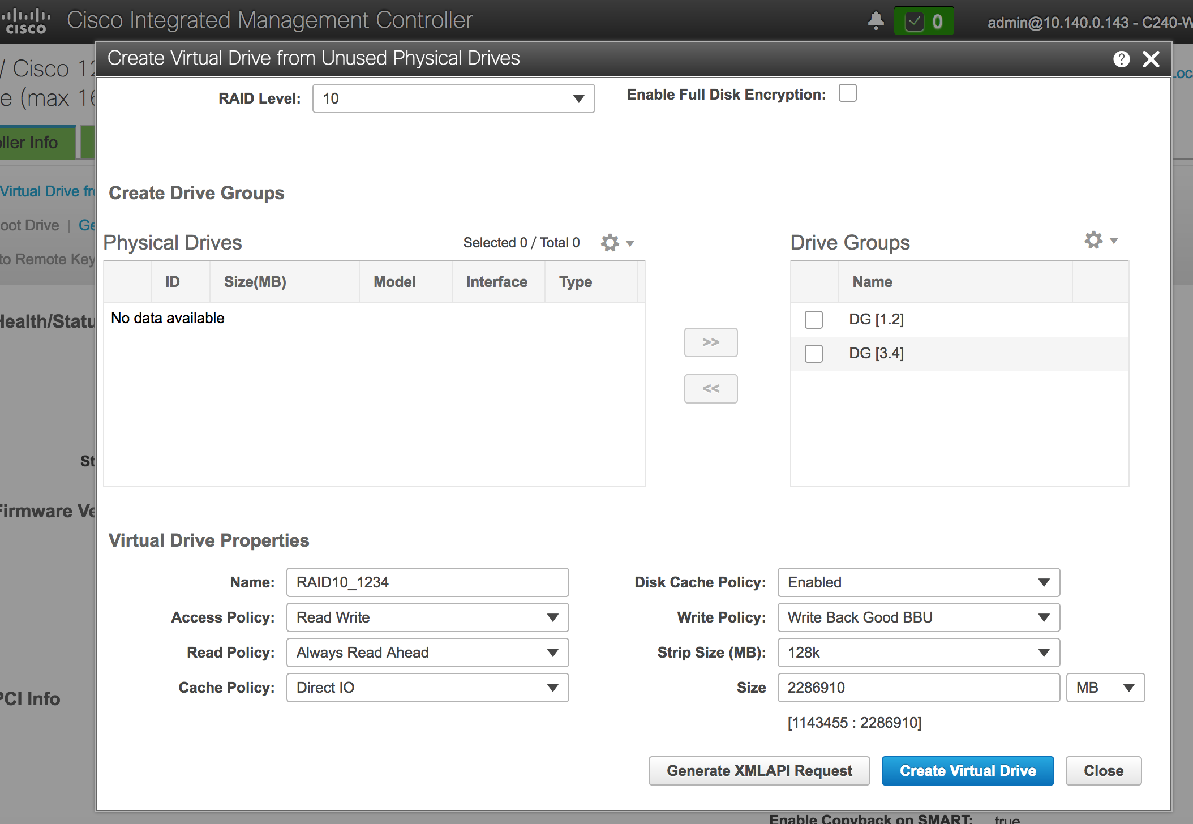Sort by Size(MB) column header
Image resolution: width=1193 pixels, height=824 pixels.
pos(284,282)
